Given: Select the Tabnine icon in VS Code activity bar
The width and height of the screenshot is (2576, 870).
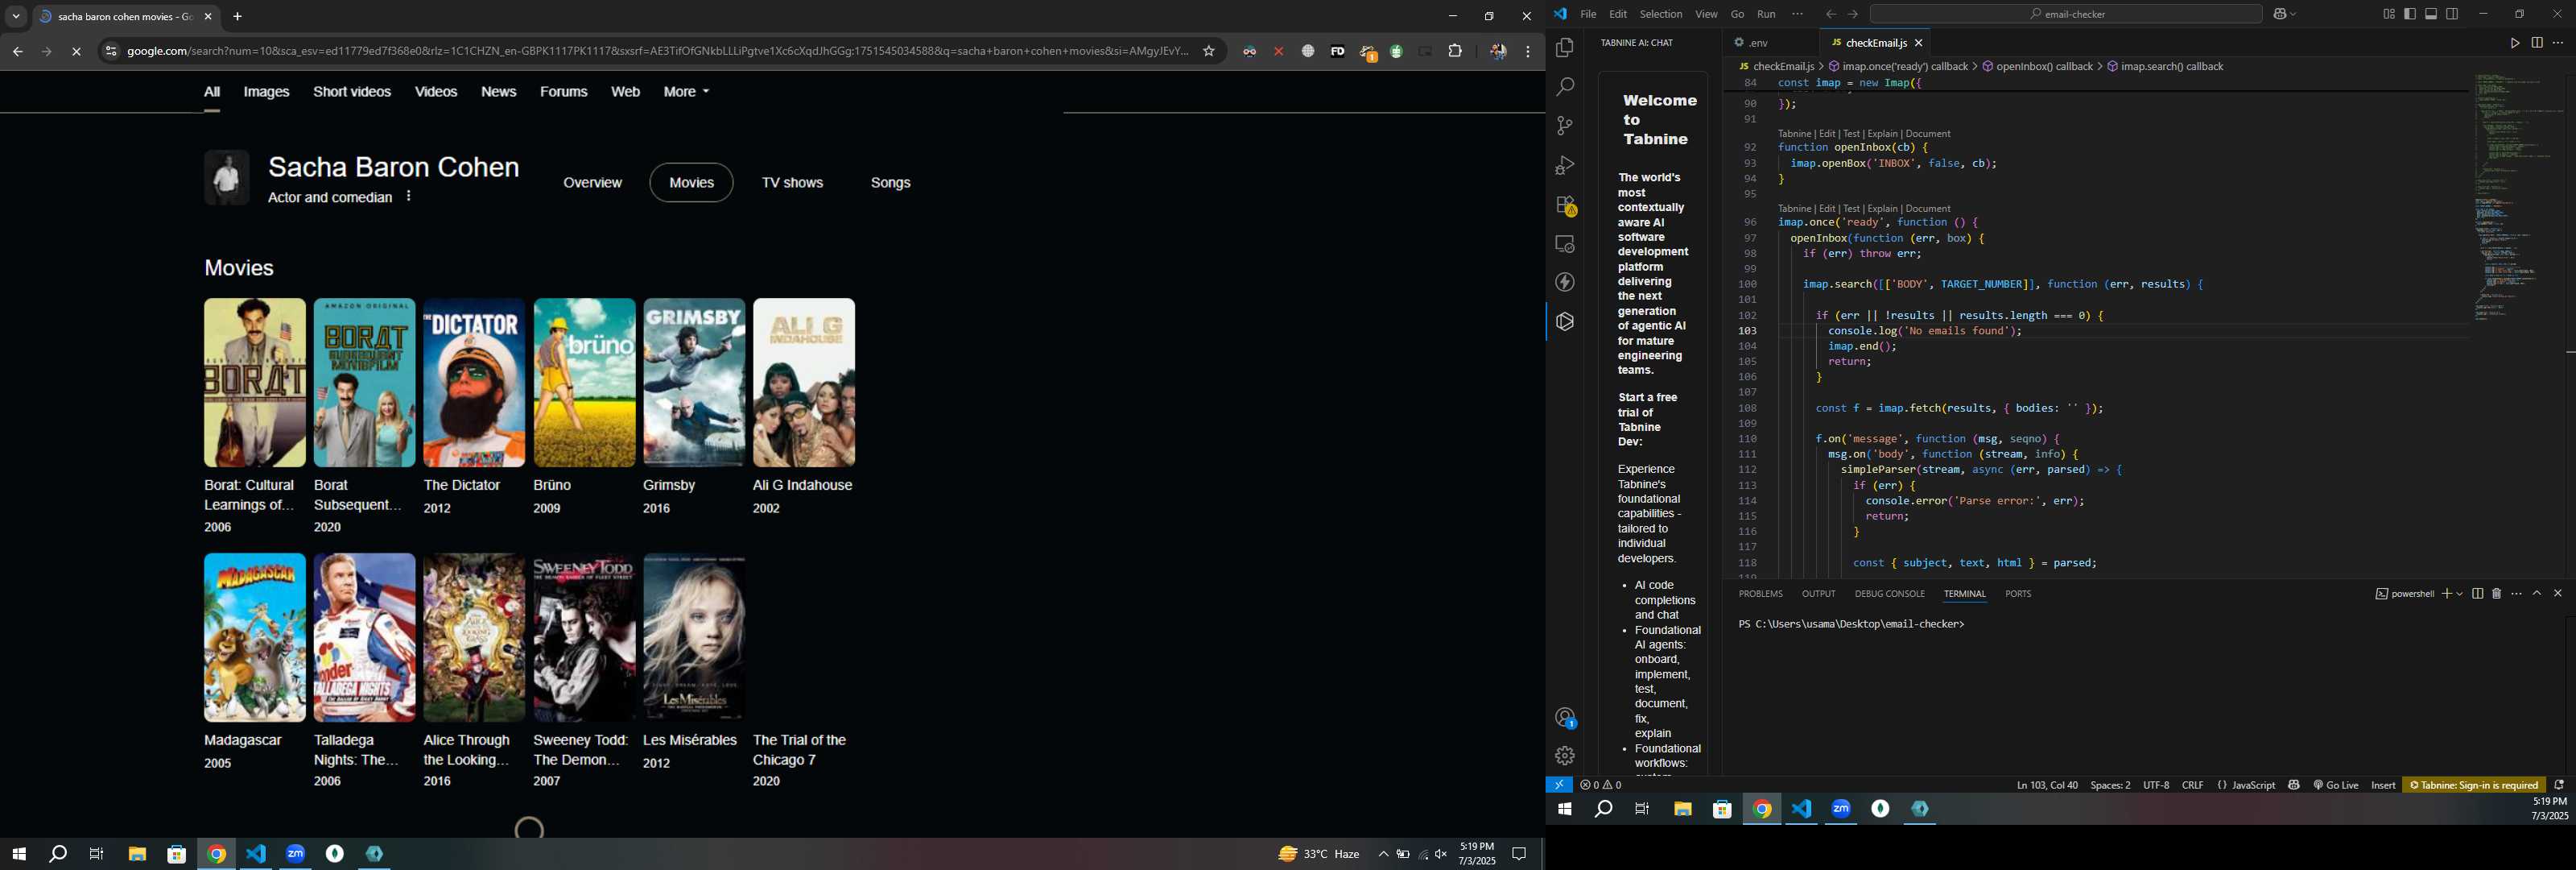Looking at the screenshot, I should pos(1565,321).
